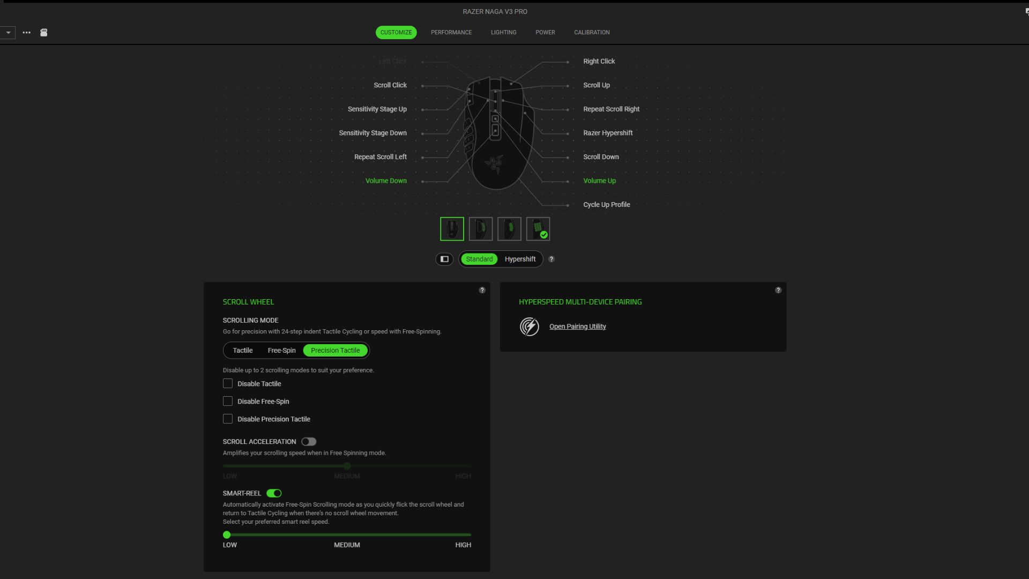1029x579 pixels.
Task: Click the Volume Up assignment
Action: [x=599, y=181]
